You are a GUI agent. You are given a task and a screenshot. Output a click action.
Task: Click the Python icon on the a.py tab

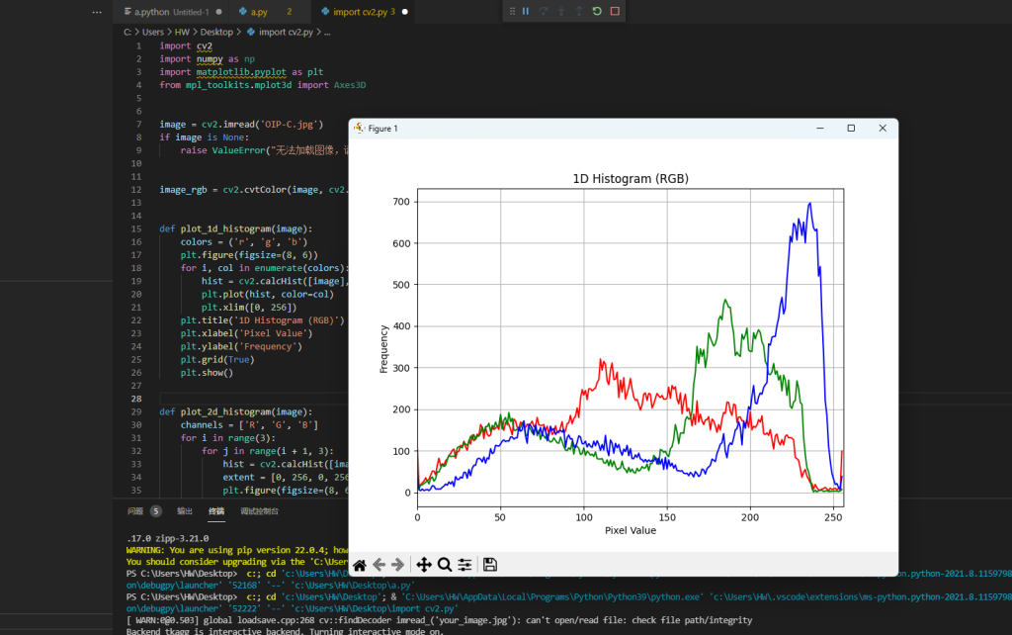(x=243, y=12)
